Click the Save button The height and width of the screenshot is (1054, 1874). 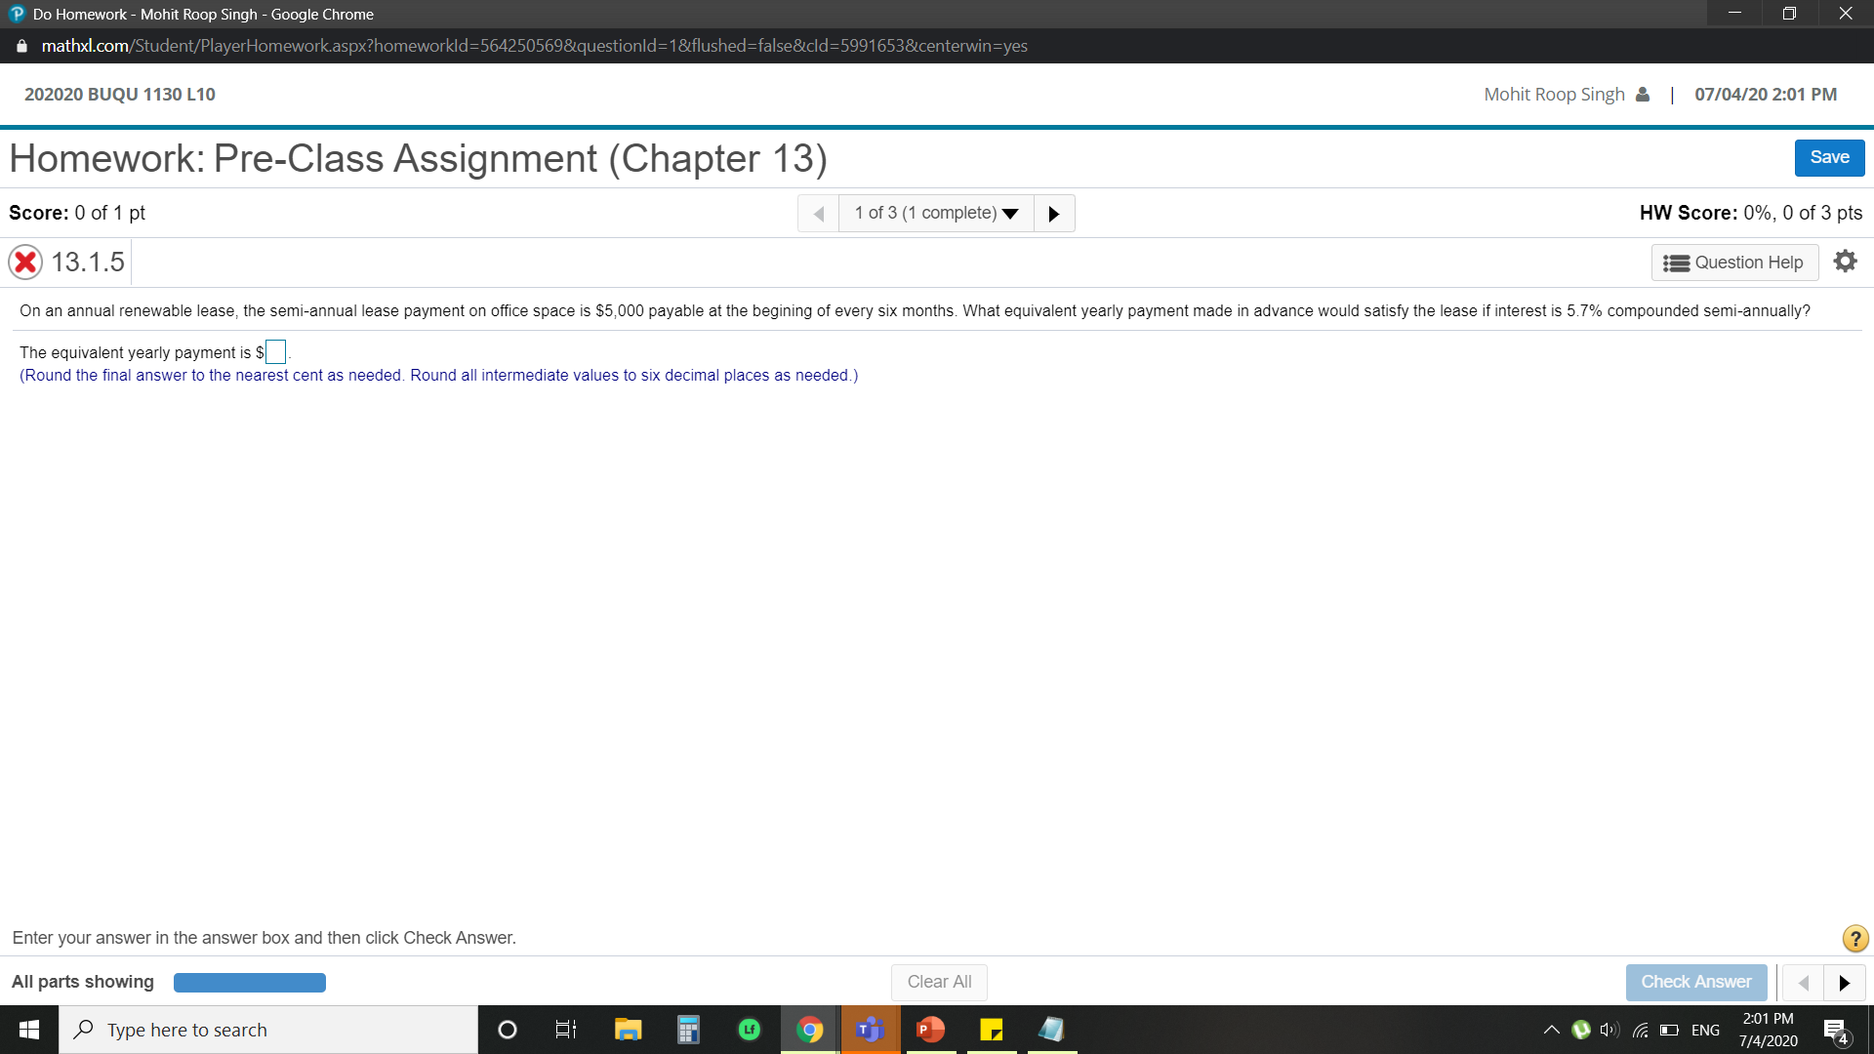tap(1828, 156)
